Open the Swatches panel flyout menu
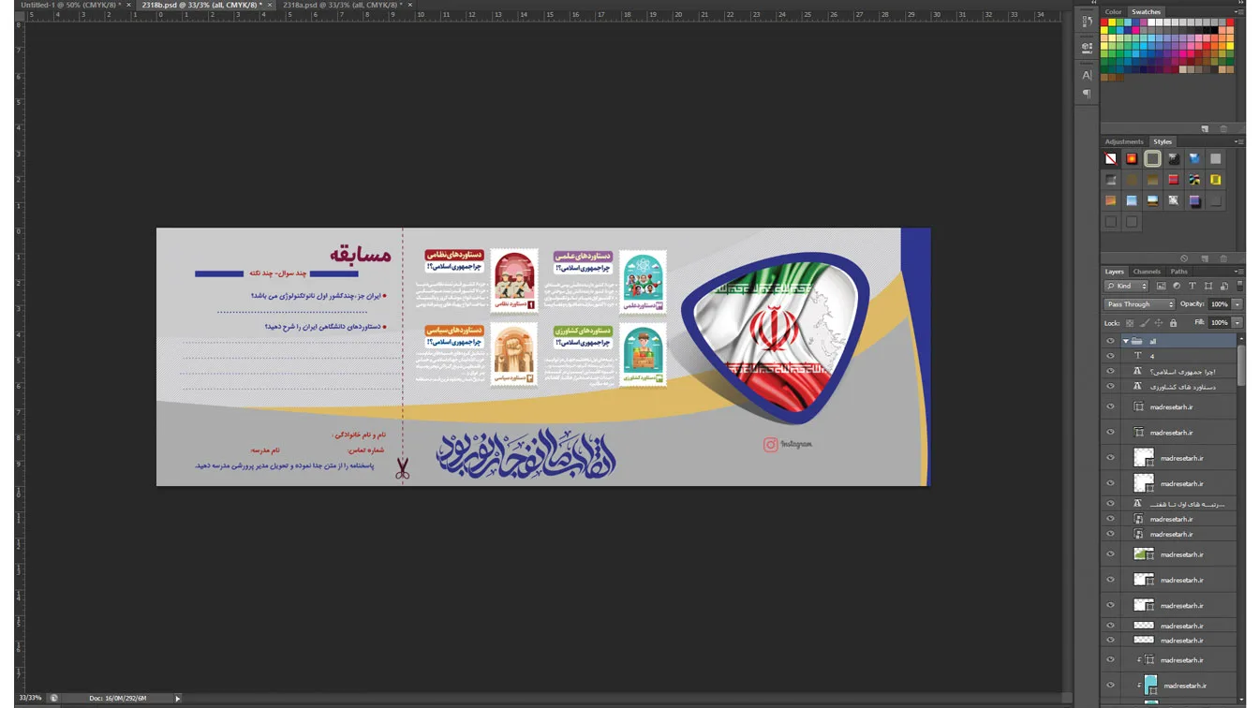Viewport: 1259px width, 708px height. coord(1238,12)
